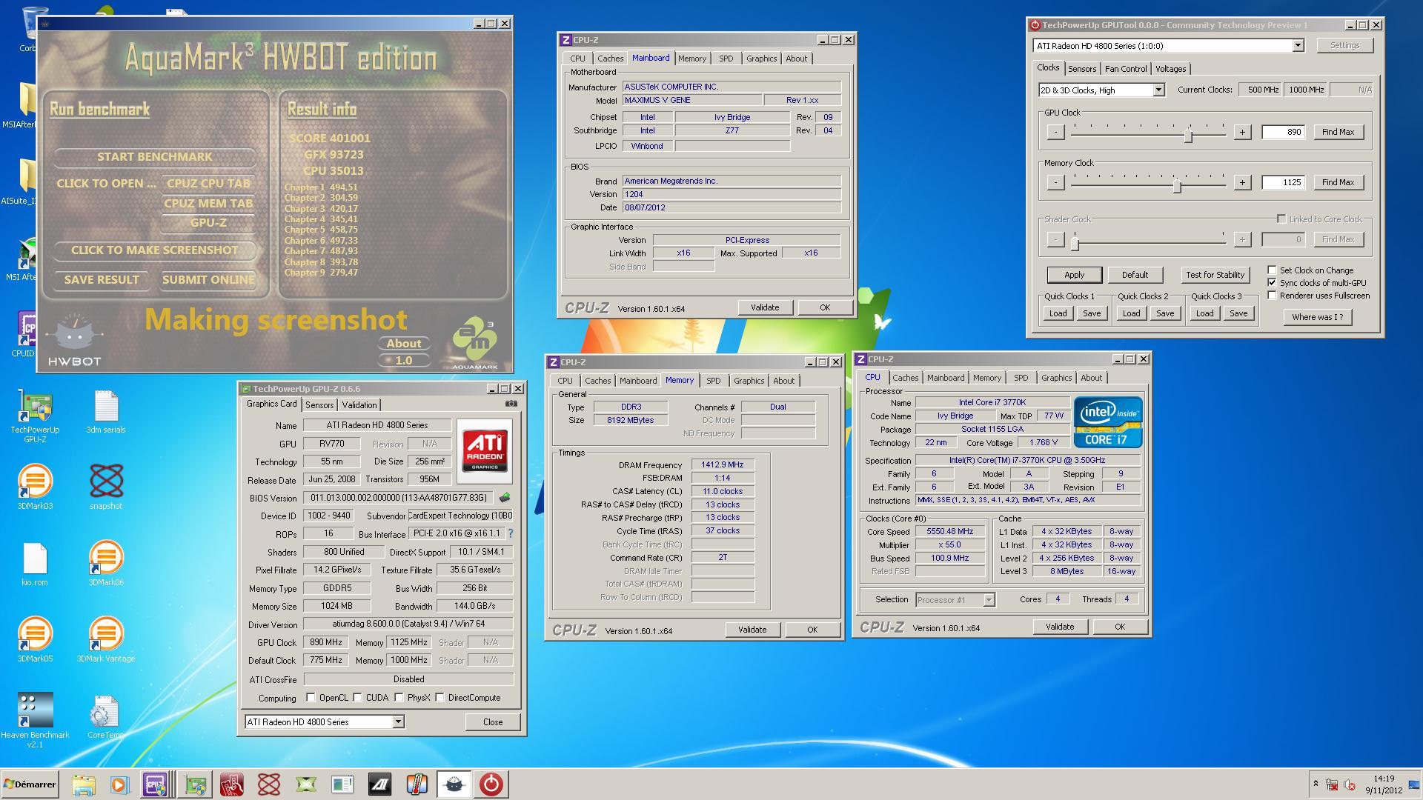This screenshot has width=1423, height=800.
Task: Open the 3dm serials text file
Action: pyautogui.click(x=106, y=412)
